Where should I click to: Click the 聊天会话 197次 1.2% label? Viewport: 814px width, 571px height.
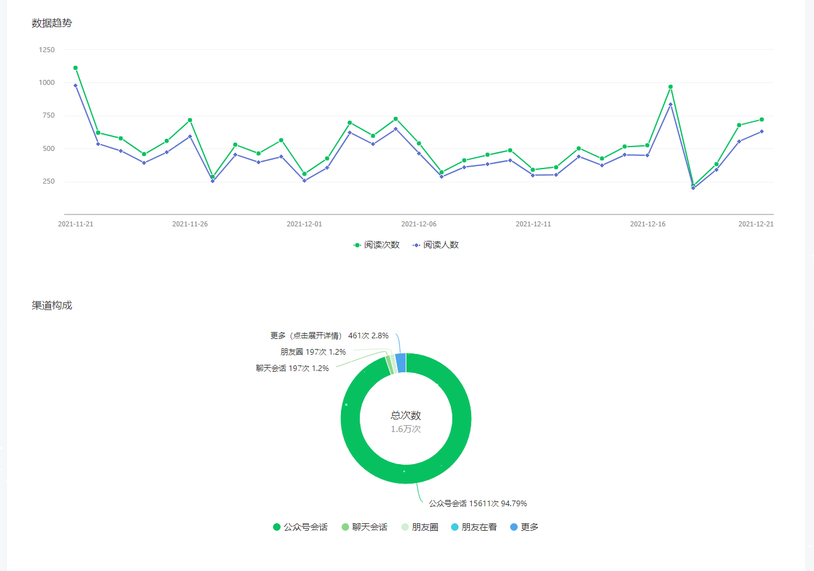(292, 369)
